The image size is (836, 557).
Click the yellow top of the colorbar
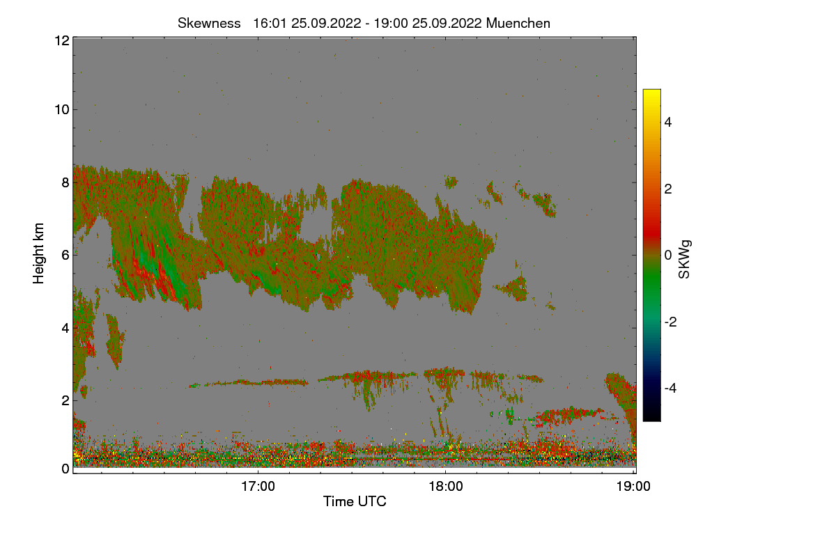(651, 94)
